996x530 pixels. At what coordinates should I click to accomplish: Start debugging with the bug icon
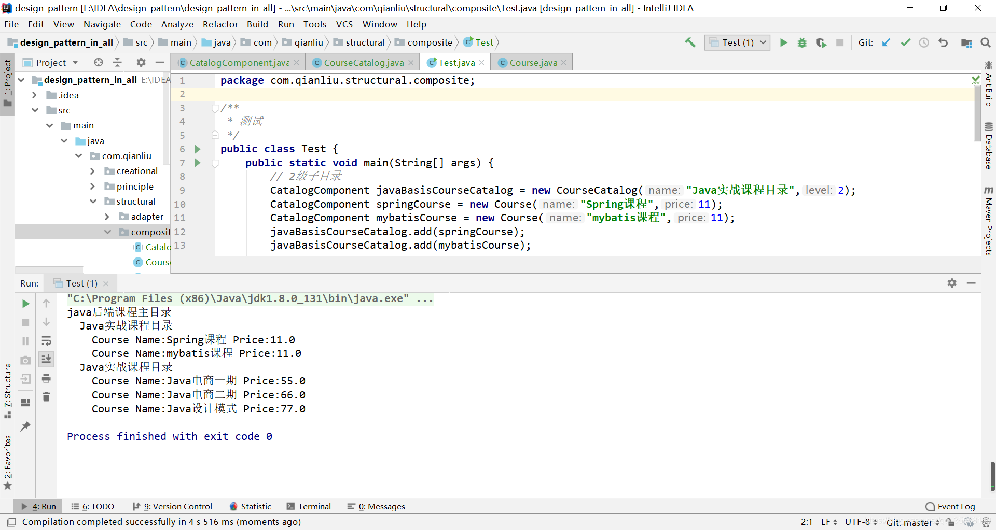pos(802,42)
